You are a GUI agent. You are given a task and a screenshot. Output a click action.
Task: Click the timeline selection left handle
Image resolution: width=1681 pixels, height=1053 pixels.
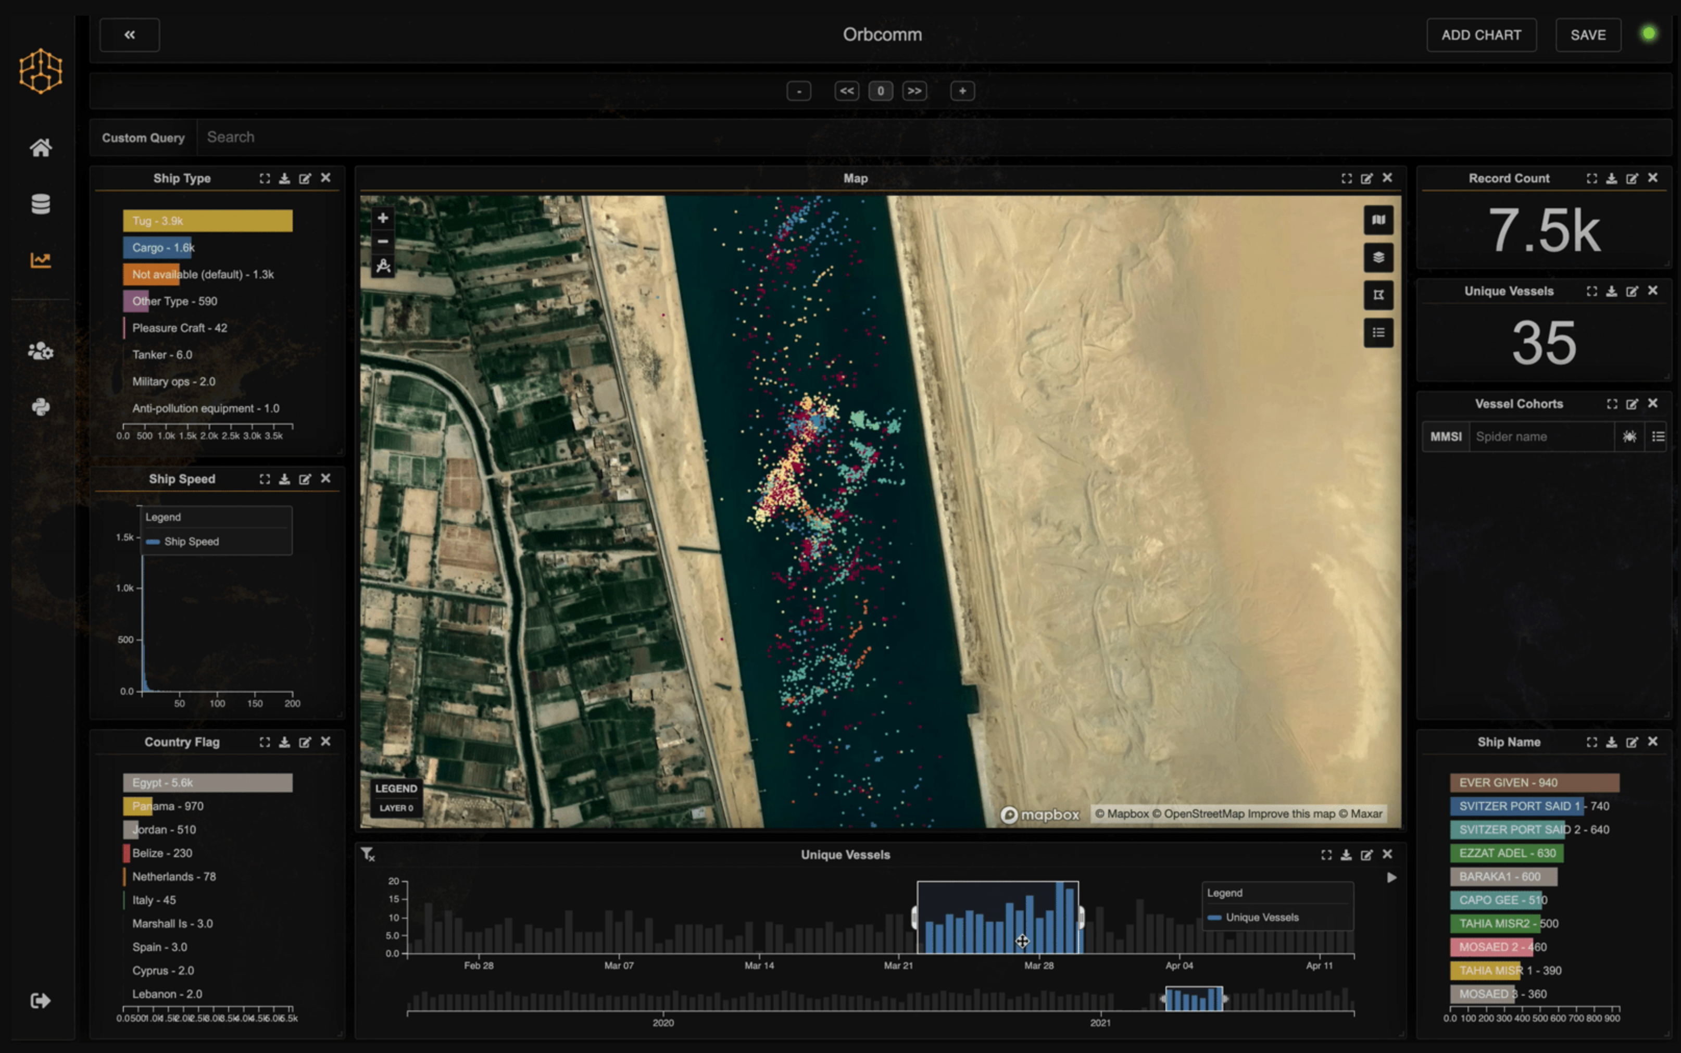coord(914,918)
